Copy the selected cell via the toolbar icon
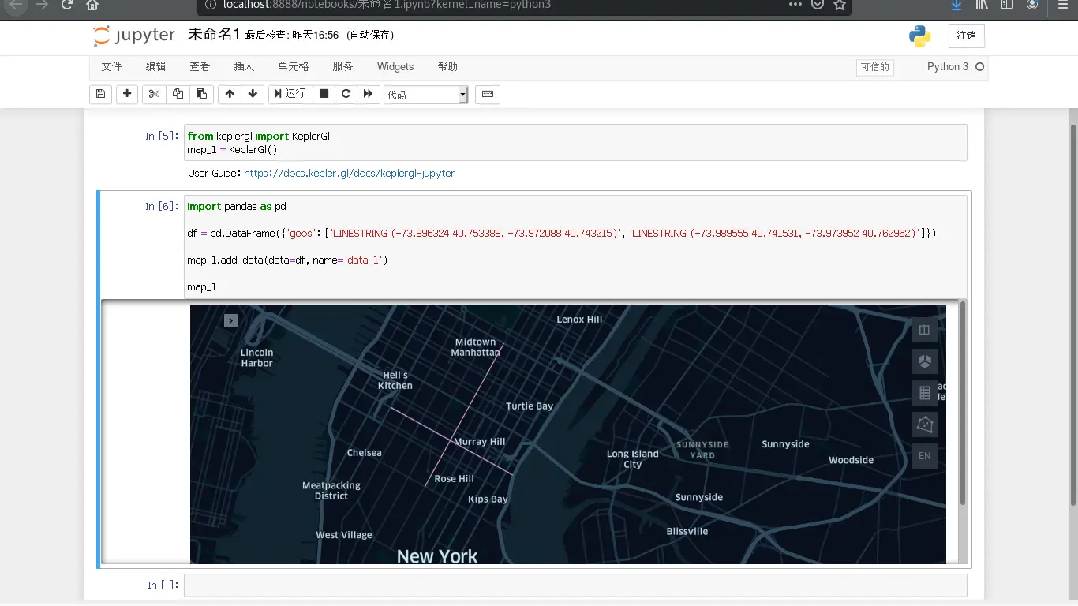The height and width of the screenshot is (606, 1078). pyautogui.click(x=178, y=94)
